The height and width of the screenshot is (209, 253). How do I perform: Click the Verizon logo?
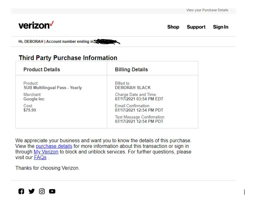click(36, 26)
